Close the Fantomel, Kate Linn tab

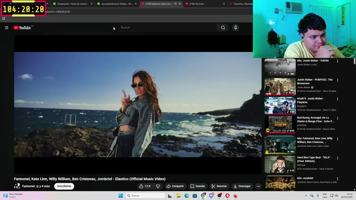(180, 4)
